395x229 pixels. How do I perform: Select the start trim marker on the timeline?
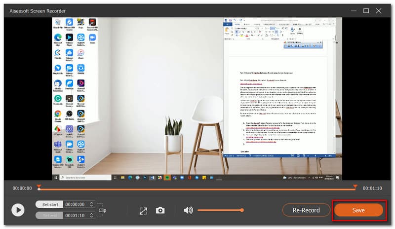[x=39, y=187]
